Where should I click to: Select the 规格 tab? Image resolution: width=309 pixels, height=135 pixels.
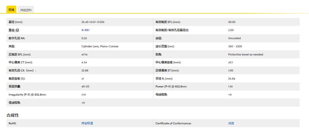coord(11,10)
